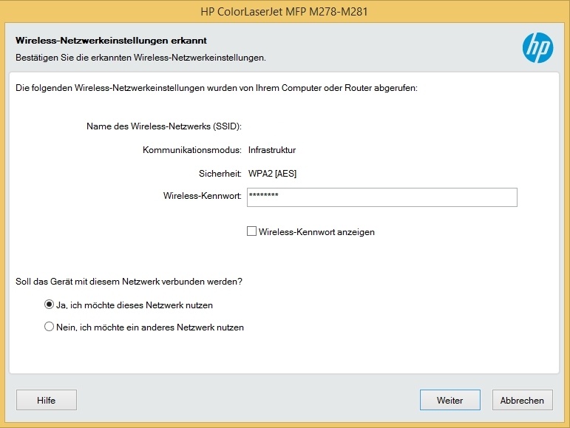Click the 'HP ColorLaserJet MFP M278-M281' title bar
The height and width of the screenshot is (428, 570).
(x=285, y=12)
